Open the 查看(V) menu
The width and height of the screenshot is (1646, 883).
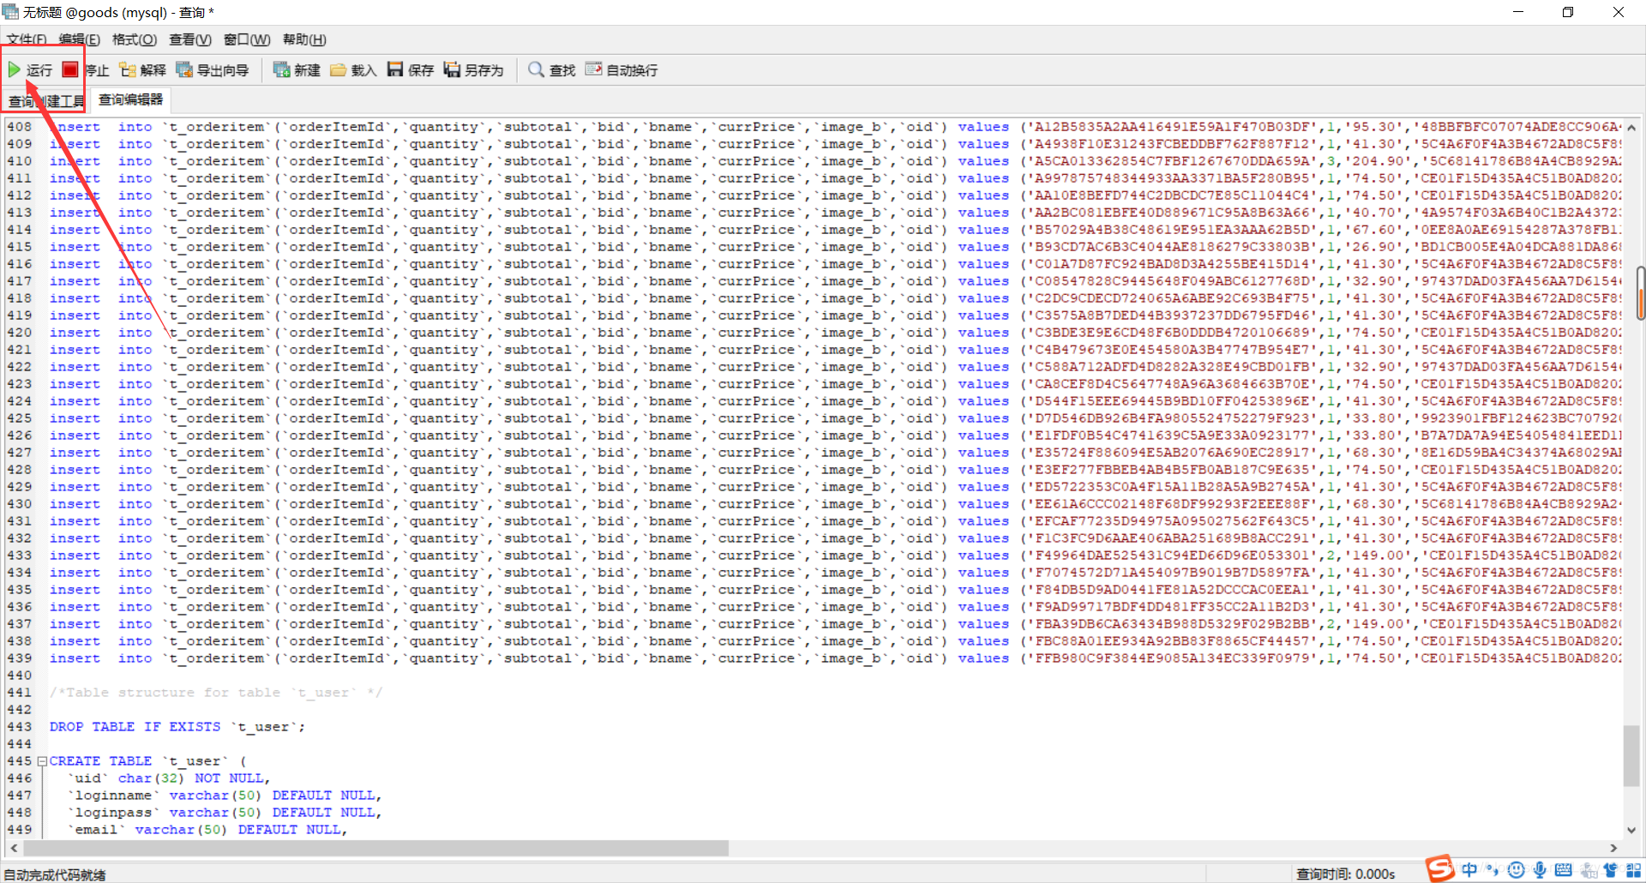click(190, 39)
